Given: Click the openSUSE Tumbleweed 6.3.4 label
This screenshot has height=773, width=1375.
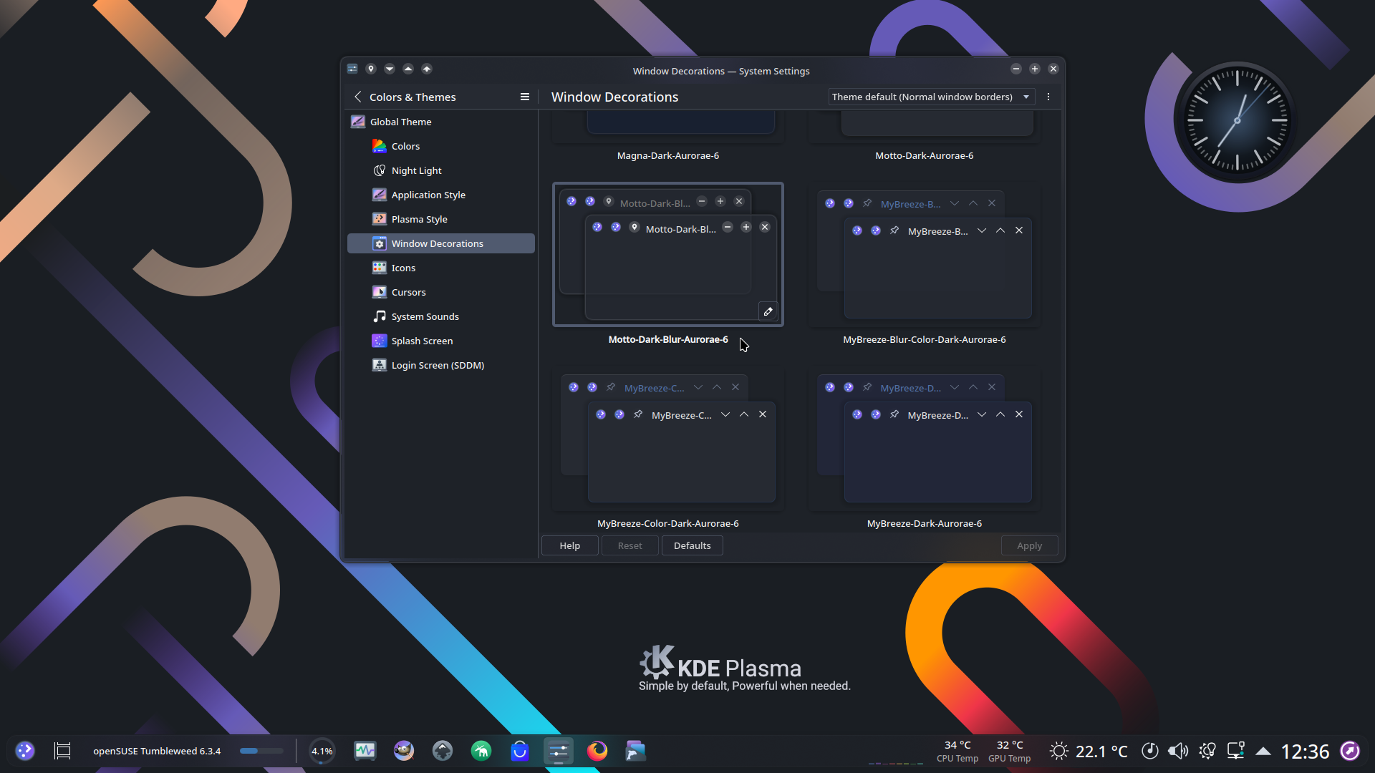Looking at the screenshot, I should point(157,751).
